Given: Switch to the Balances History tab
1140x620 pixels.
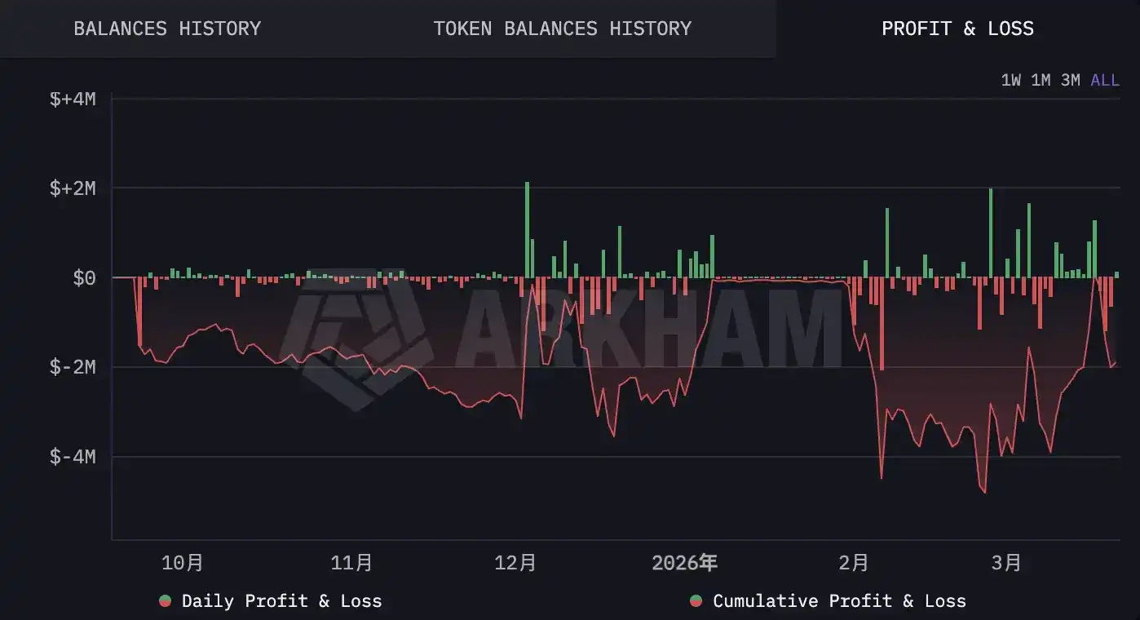Looking at the screenshot, I should point(167,29).
